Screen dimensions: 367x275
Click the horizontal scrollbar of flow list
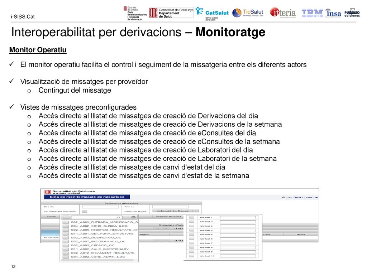97,260
